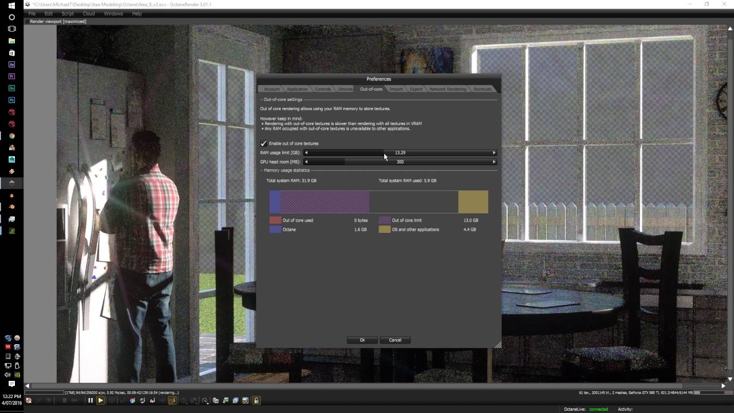Increase GPU head room with right arrow
Screen dimensions: 734x413
tap(494, 162)
